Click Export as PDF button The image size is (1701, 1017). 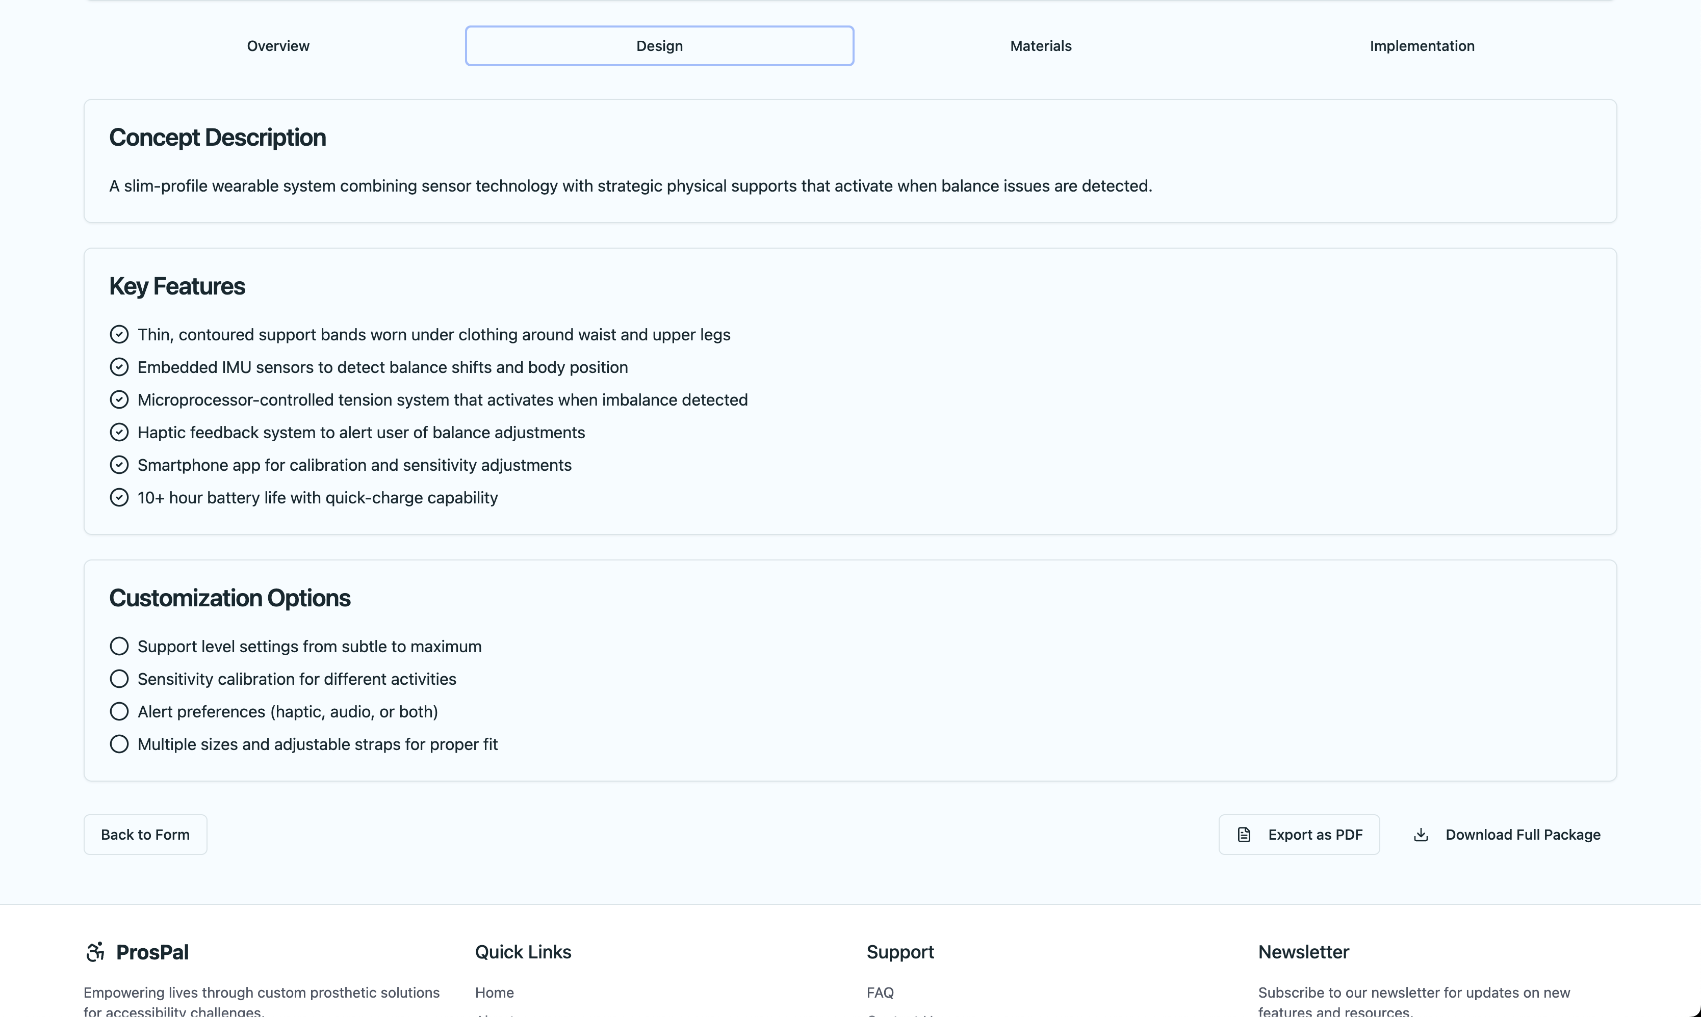point(1299,834)
